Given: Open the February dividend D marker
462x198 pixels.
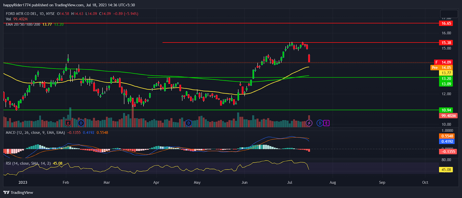Looking at the screenshot, I should (x=81, y=123).
